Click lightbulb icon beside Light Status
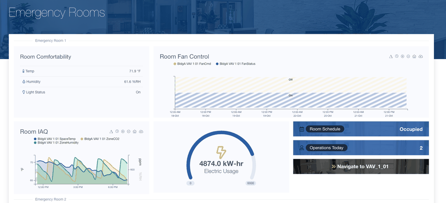Viewport: 446px width, 203px height. [24, 92]
